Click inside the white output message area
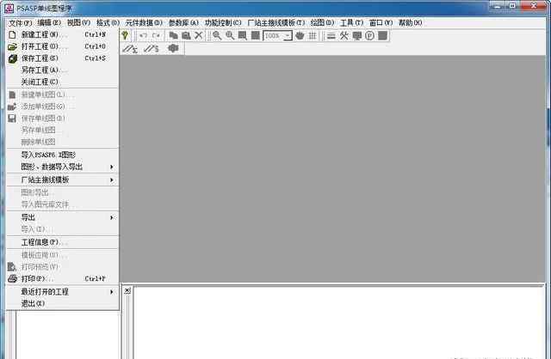Screen dimensions: 551x359 pyautogui.click(x=338, y=323)
